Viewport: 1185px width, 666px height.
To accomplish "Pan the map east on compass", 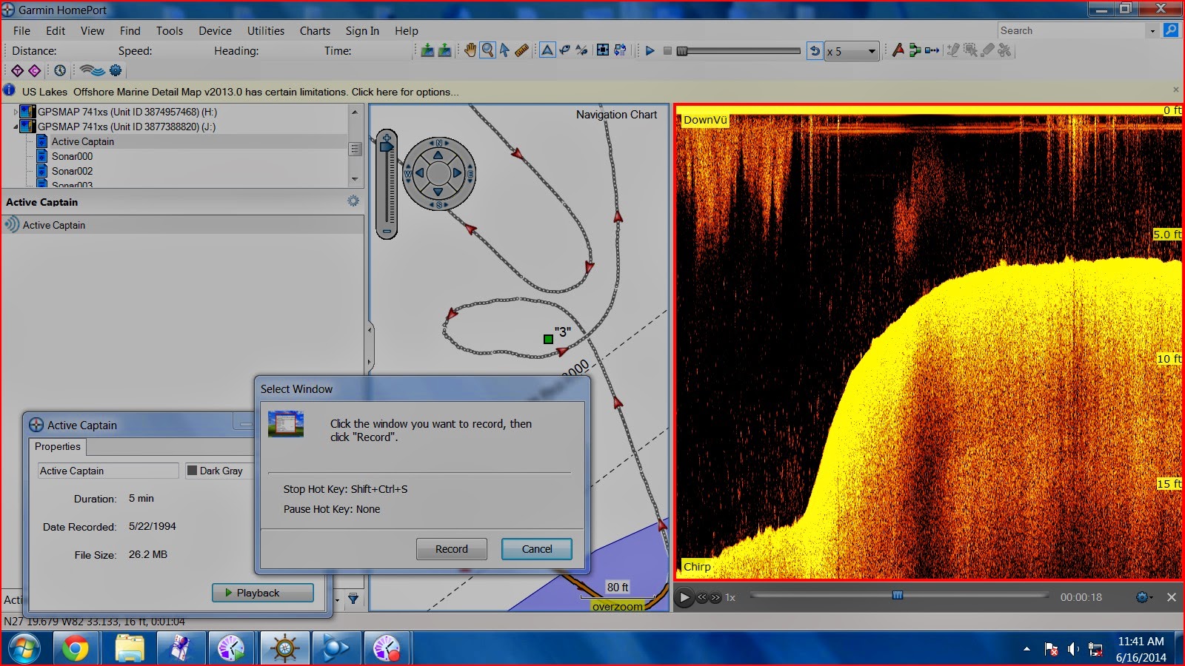I will pyautogui.click(x=458, y=173).
